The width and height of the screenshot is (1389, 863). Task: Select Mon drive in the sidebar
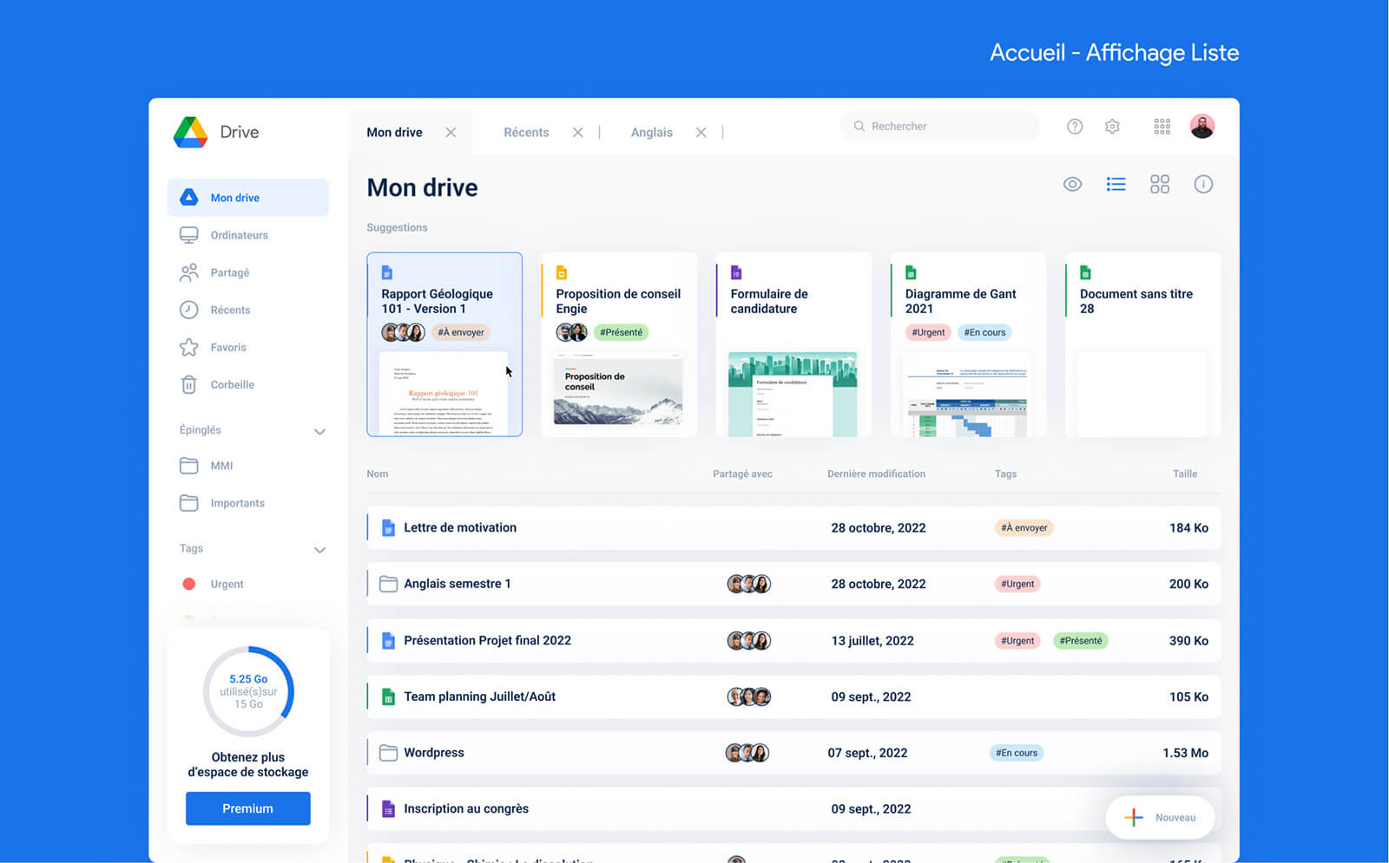point(248,198)
